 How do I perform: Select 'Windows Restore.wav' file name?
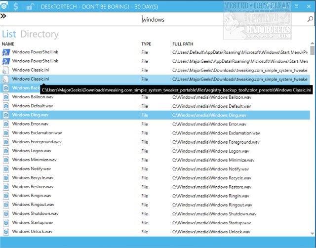click(33, 187)
